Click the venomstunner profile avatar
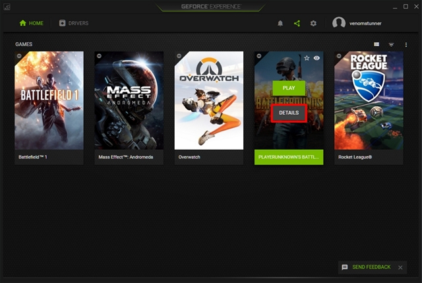Viewport: 422px width, 283px height. [339, 23]
